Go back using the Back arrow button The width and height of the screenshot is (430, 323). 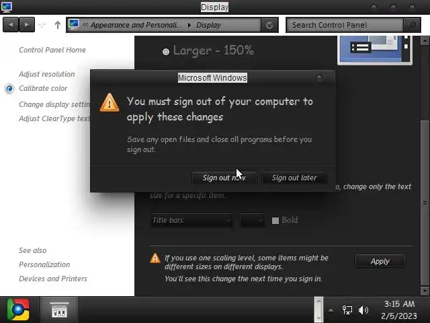tap(11, 25)
